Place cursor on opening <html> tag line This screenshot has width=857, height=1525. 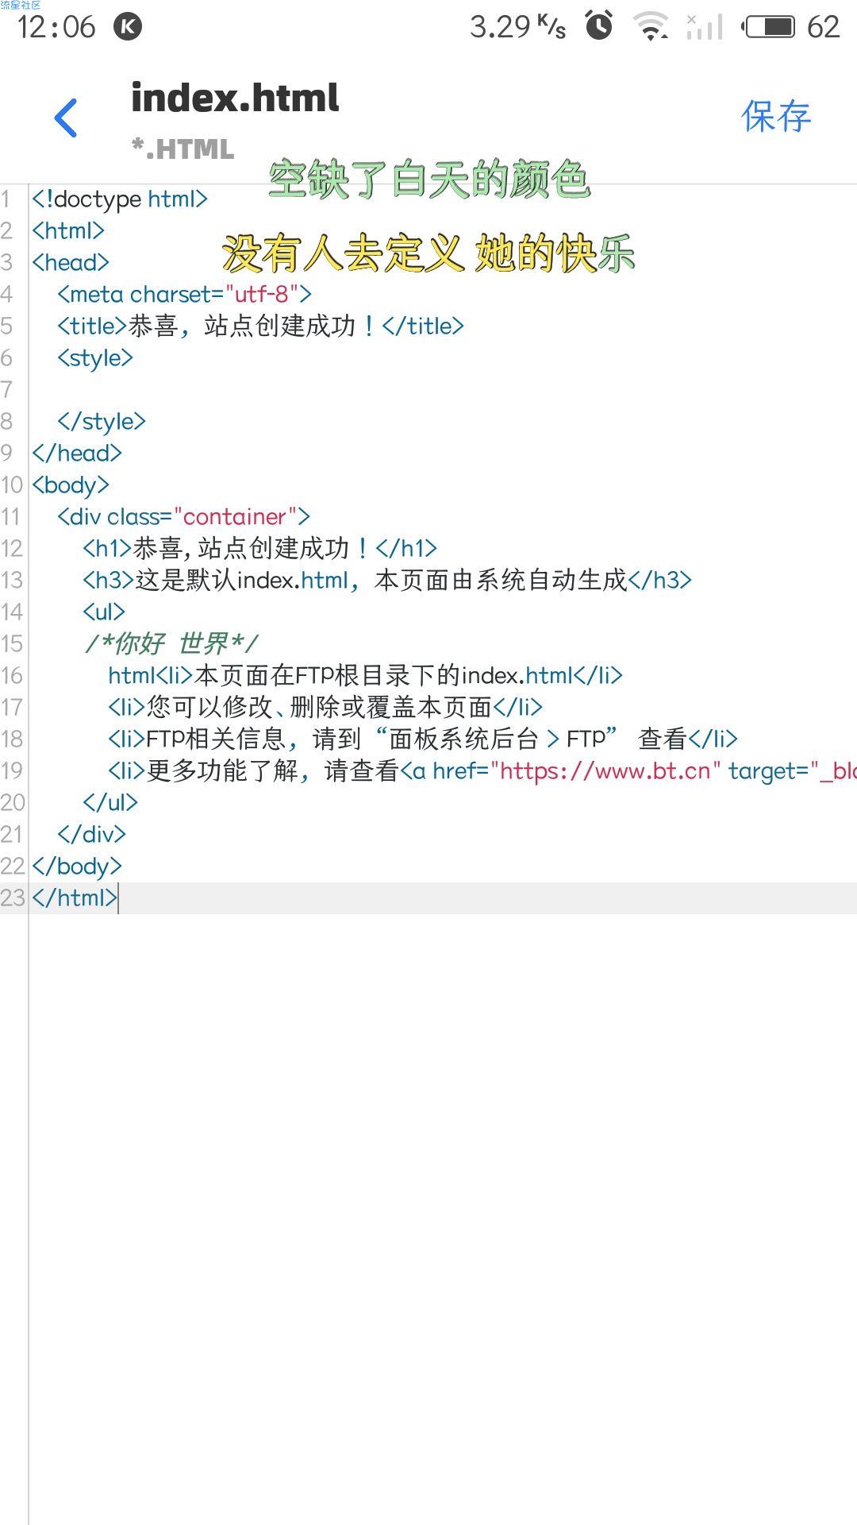tap(68, 230)
